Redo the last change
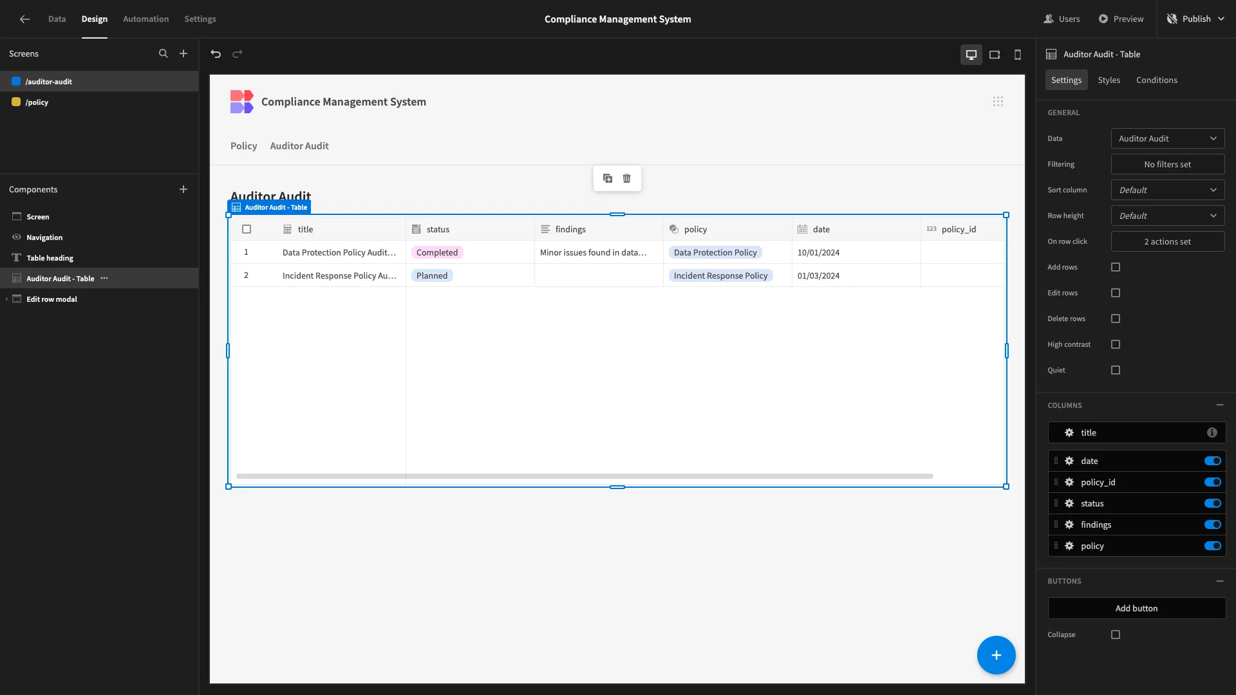 pos(238,54)
